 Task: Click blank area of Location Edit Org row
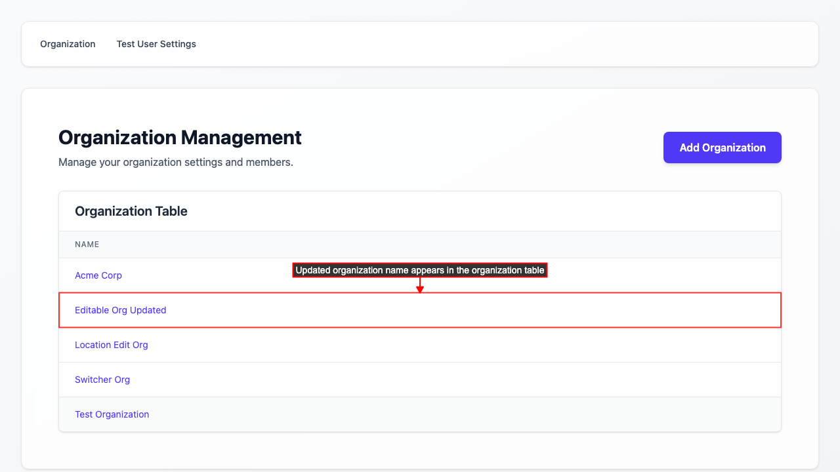point(459,345)
